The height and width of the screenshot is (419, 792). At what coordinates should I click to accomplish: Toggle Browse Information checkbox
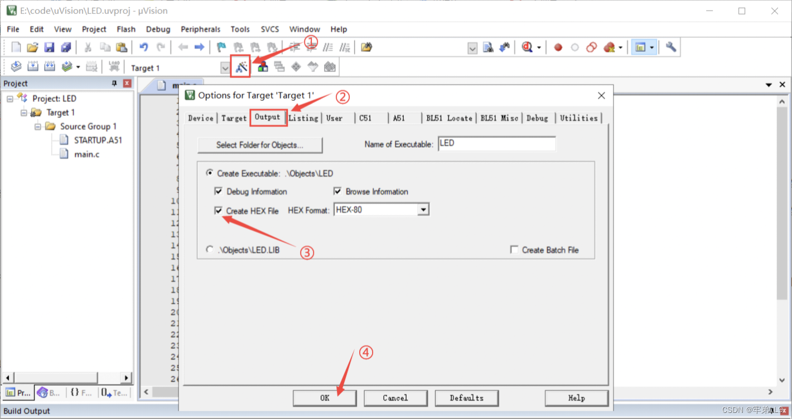coord(337,191)
